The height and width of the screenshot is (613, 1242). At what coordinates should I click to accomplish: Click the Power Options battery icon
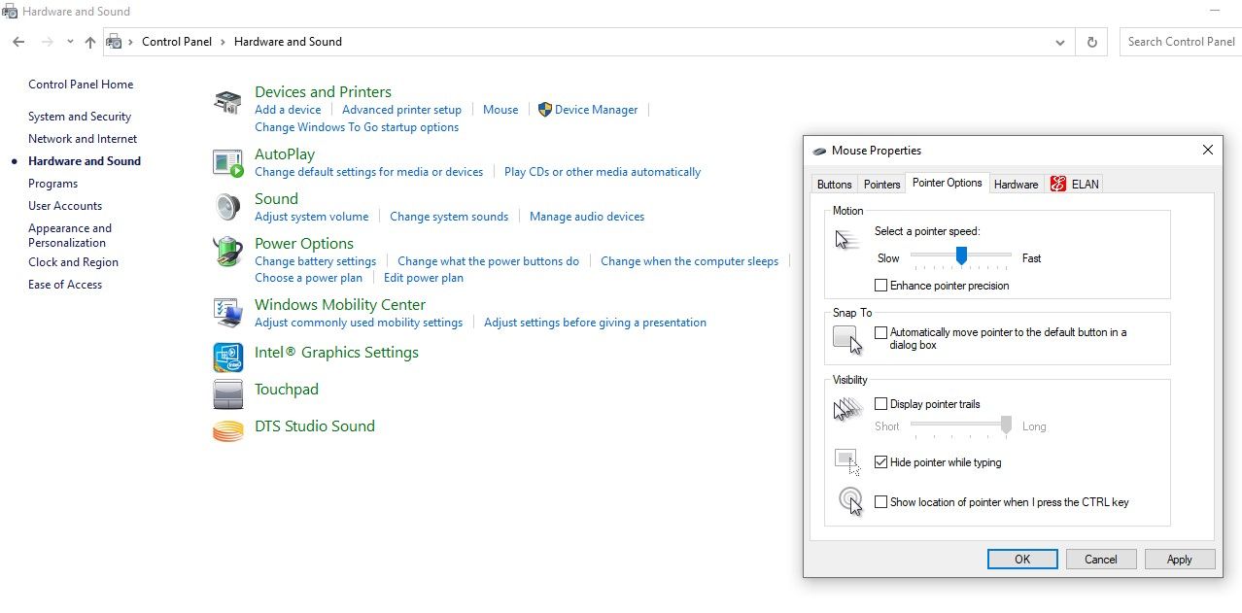[226, 251]
